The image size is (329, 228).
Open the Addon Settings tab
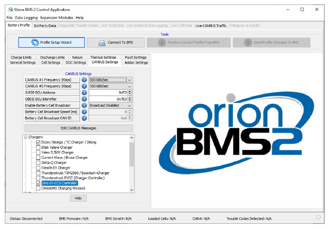136,62
